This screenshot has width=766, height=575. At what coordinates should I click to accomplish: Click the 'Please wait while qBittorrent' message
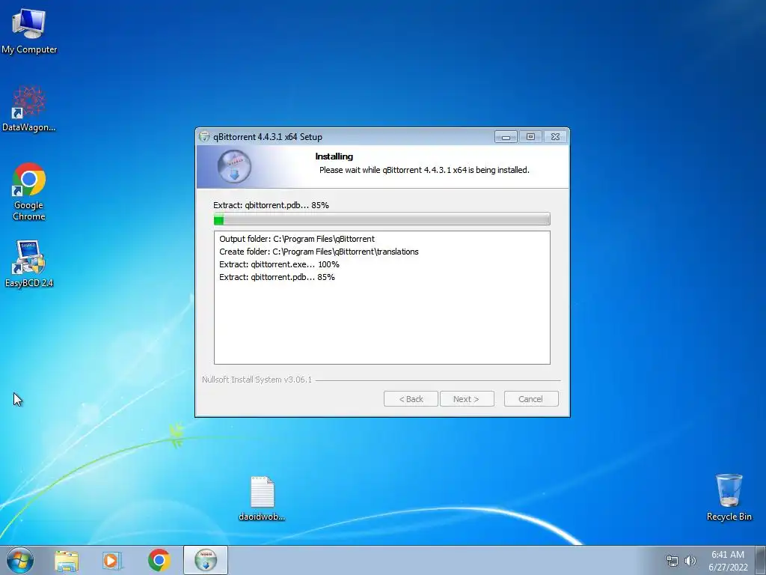tap(424, 170)
